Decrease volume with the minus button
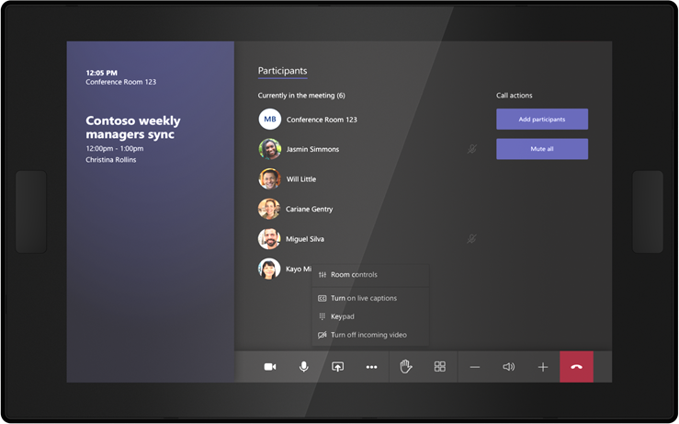679x424 pixels. (474, 367)
